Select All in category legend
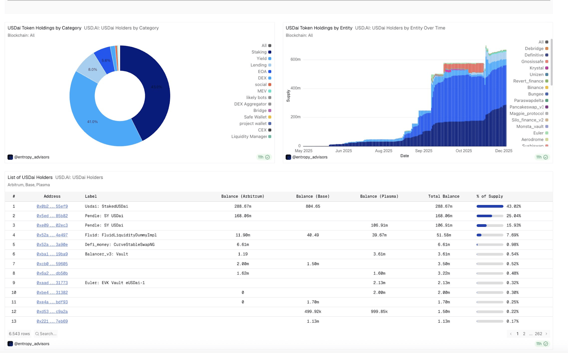Image resolution: width=568 pixels, height=353 pixels. click(x=267, y=46)
